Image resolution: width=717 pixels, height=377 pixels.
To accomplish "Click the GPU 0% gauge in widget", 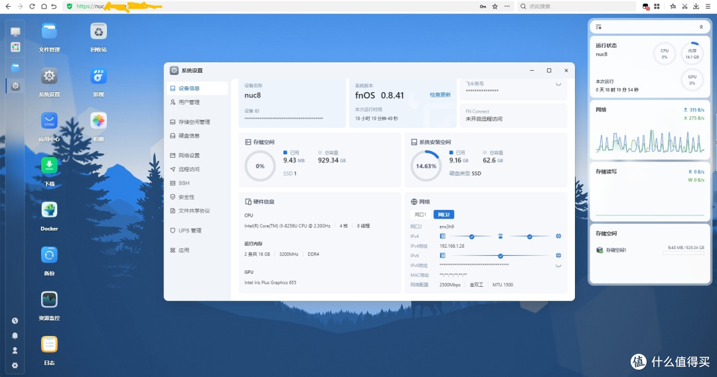I will 692,80.
